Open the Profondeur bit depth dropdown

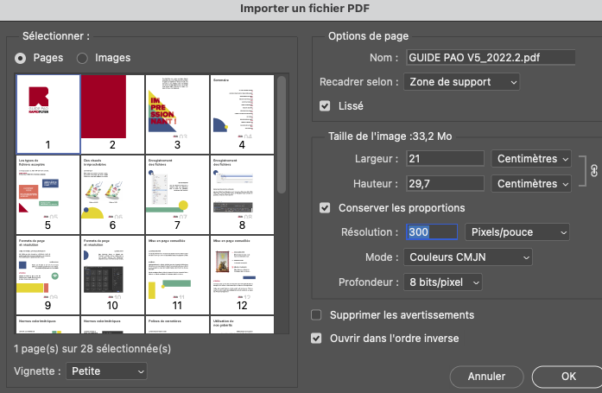point(442,282)
